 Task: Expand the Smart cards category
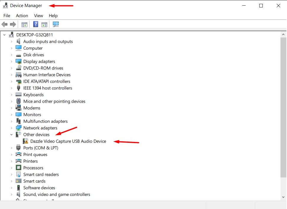click(x=12, y=181)
